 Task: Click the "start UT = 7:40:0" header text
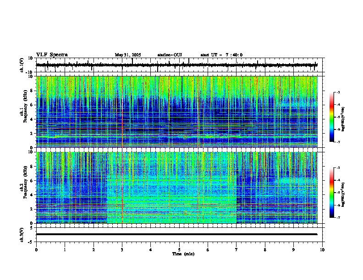tap(221, 55)
